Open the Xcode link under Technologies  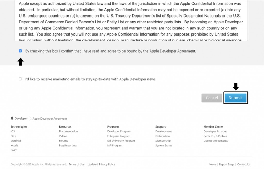coord(14,146)
